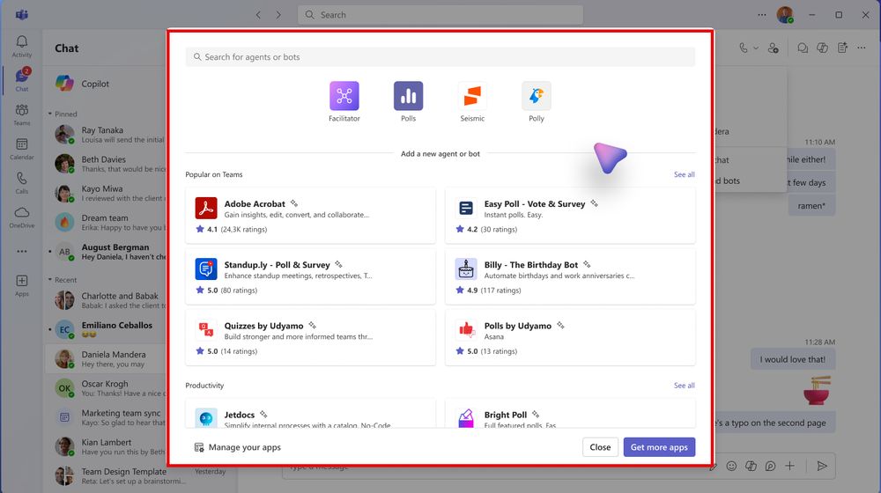Viewport: 881px width, 493px height.
Task: Start audio call with phone icon
Action: [x=744, y=48]
